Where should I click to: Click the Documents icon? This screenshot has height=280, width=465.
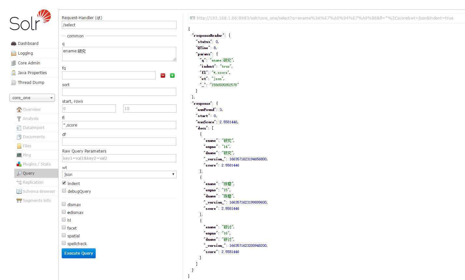pos(19,137)
